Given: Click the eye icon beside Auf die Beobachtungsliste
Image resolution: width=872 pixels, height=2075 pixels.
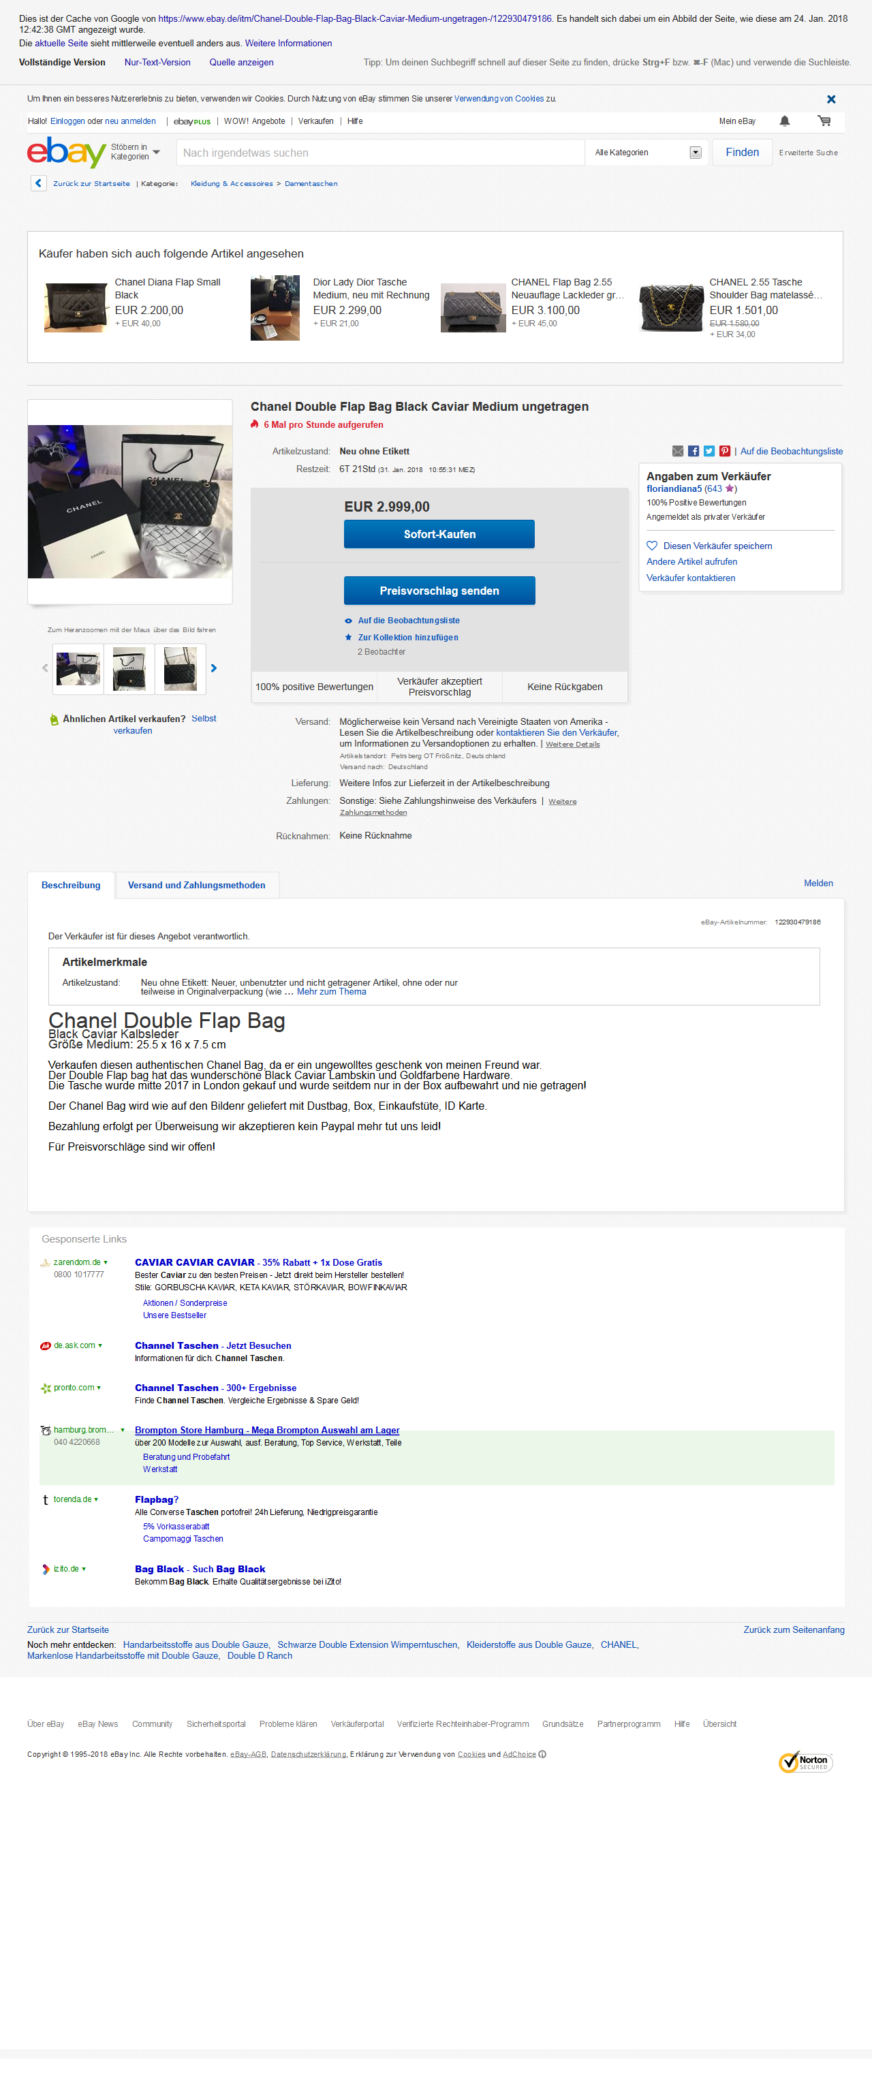Looking at the screenshot, I should (348, 621).
